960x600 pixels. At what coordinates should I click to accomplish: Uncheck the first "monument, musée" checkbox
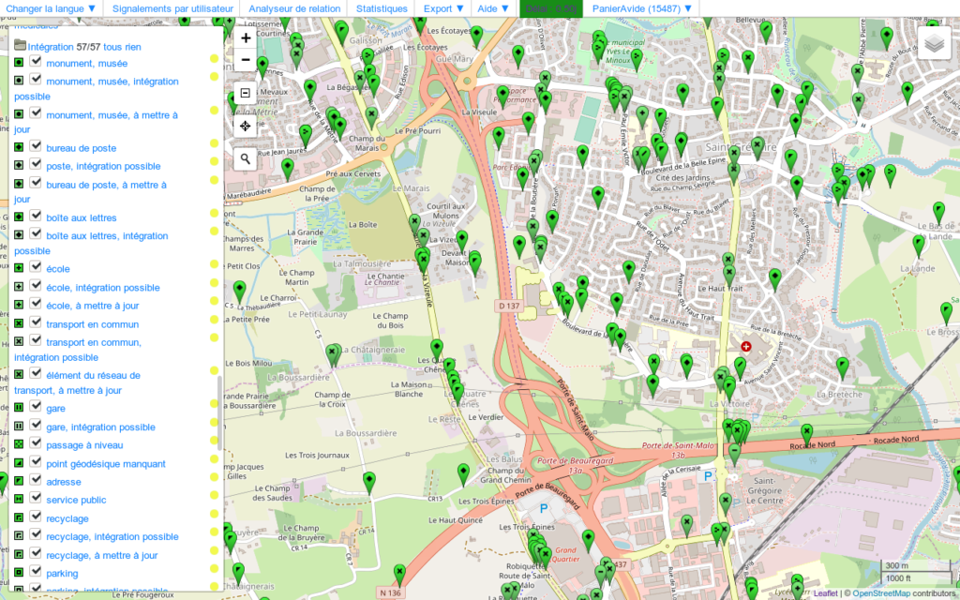pos(36,62)
